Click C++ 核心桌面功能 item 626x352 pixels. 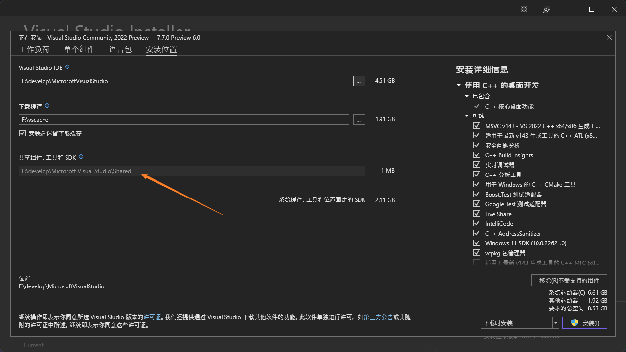pyautogui.click(x=509, y=106)
